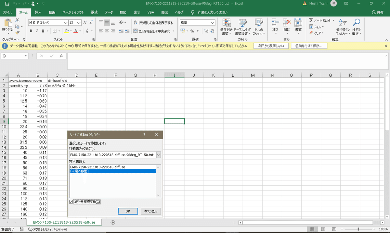Center text horizontally
The height and width of the screenshot is (233, 390).
point(107,31)
